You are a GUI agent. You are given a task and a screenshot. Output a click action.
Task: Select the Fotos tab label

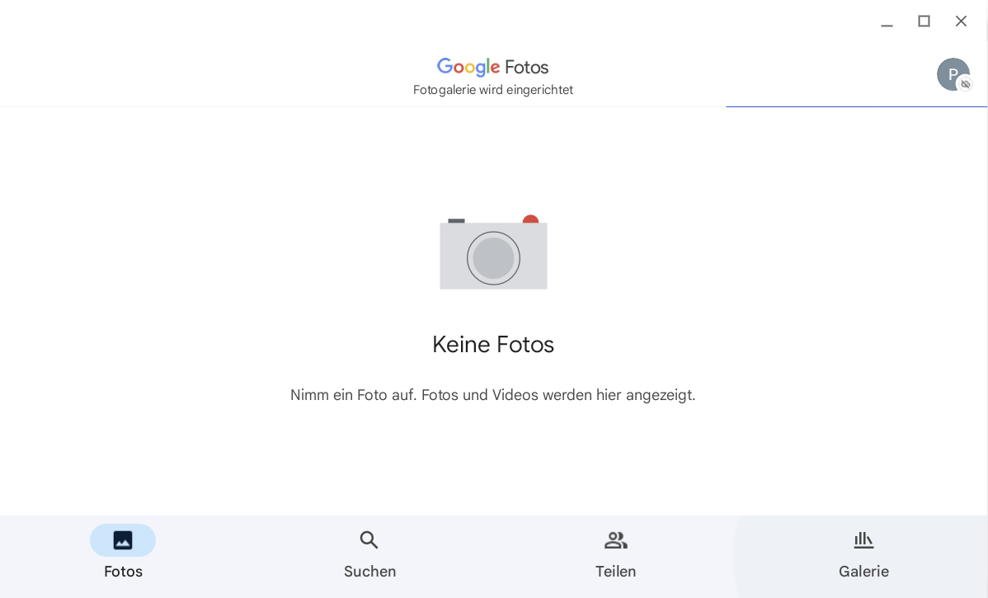tap(123, 572)
